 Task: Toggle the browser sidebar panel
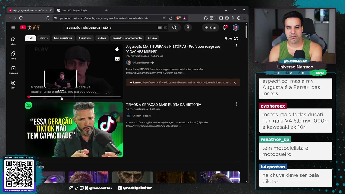pos(221,18)
